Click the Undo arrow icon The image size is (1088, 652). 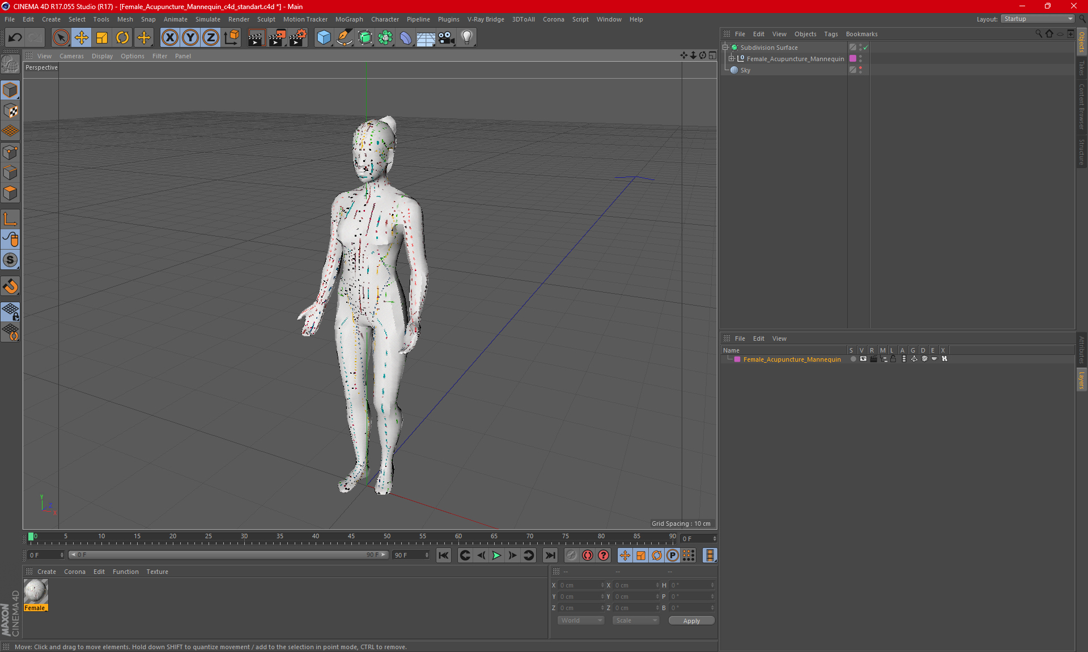15,38
